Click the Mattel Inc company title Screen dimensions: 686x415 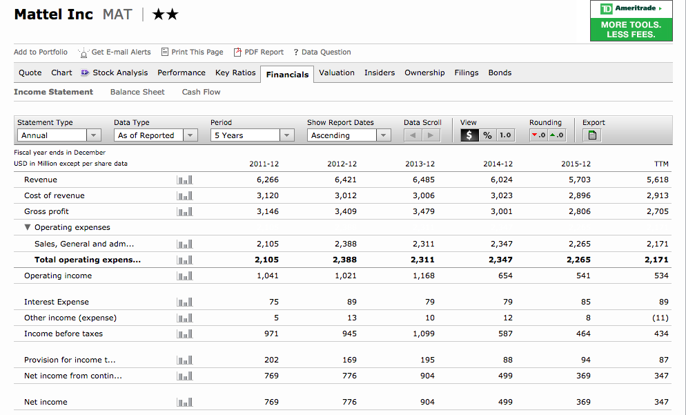[53, 15]
